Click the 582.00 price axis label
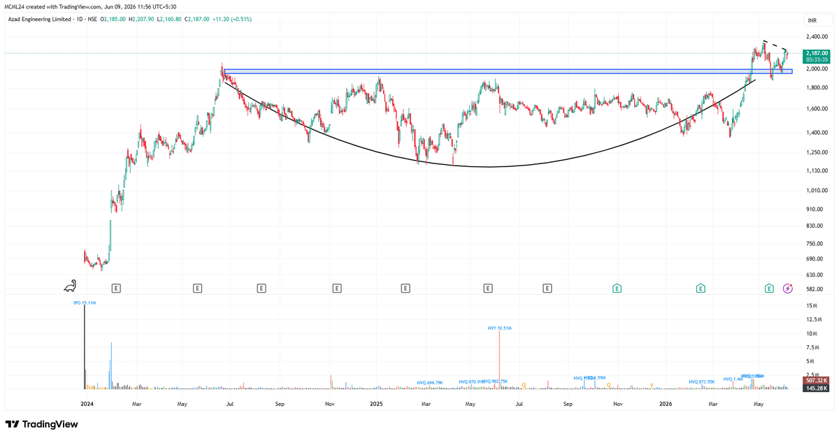839x438 pixels. pos(813,289)
